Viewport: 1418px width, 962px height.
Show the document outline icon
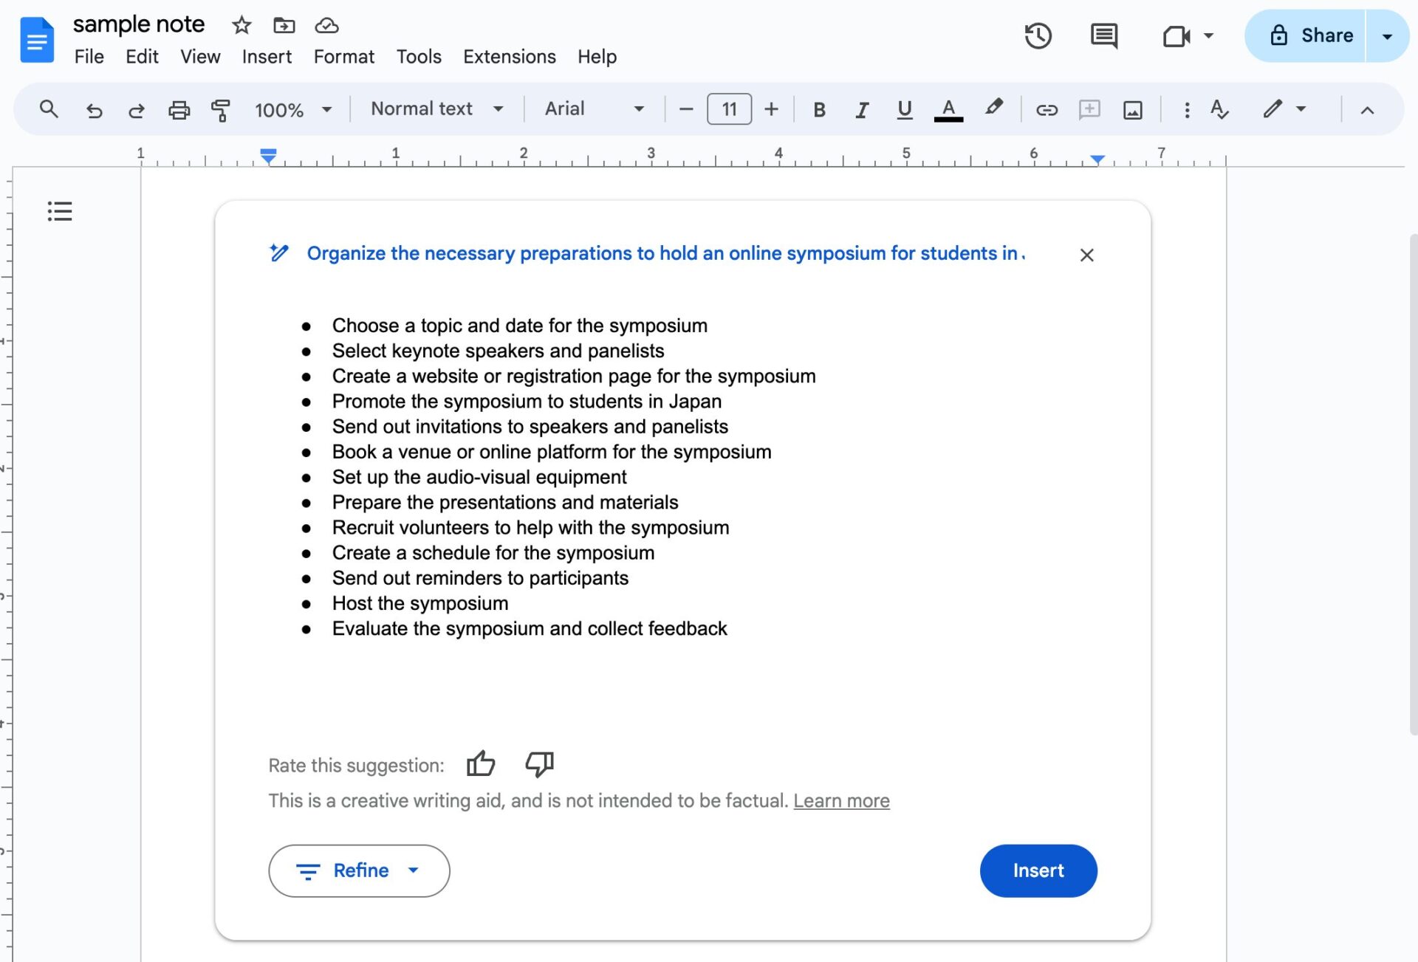[60, 211]
